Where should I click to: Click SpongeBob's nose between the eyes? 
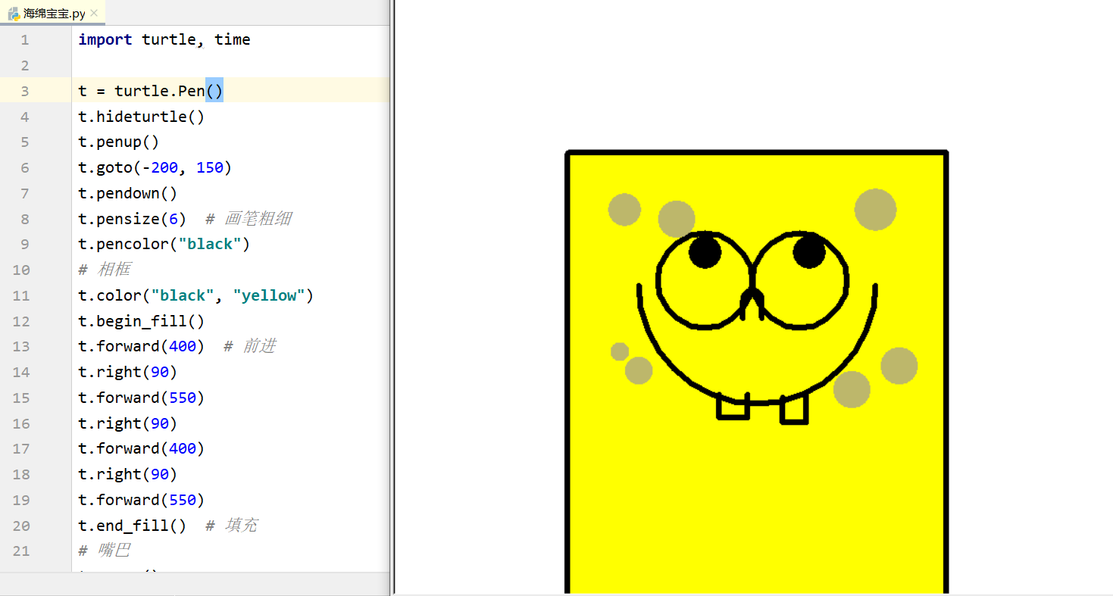[x=752, y=299]
